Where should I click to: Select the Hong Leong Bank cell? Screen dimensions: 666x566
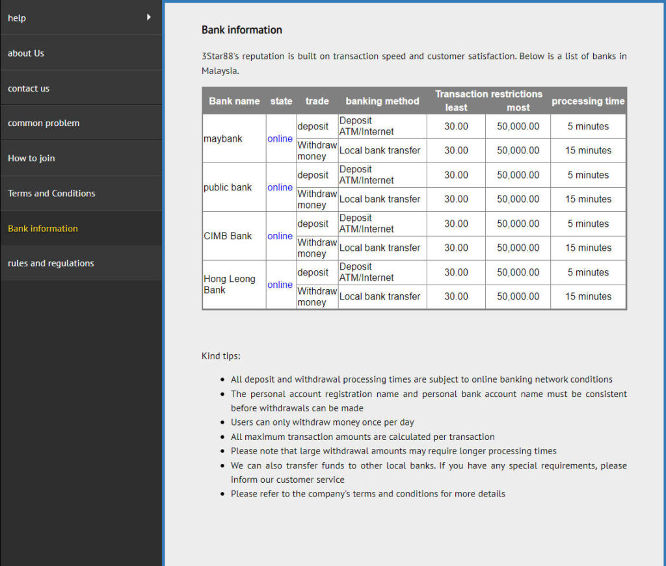click(x=234, y=285)
